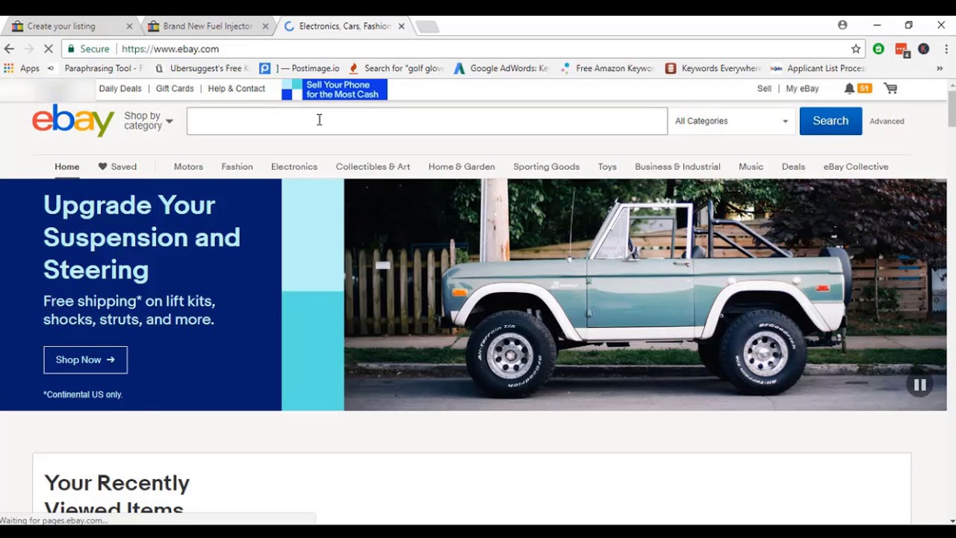The width and height of the screenshot is (956, 538).
Task: Click the Bronco truck banner image
Action: pyautogui.click(x=645, y=294)
